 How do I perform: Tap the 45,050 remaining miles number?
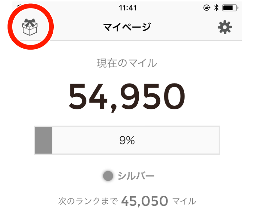coord(144,201)
